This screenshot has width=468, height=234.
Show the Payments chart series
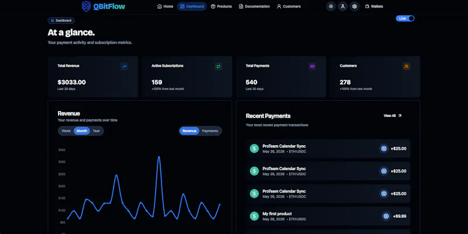point(210,130)
